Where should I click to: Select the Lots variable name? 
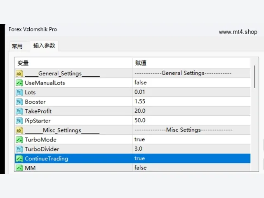click(30, 92)
